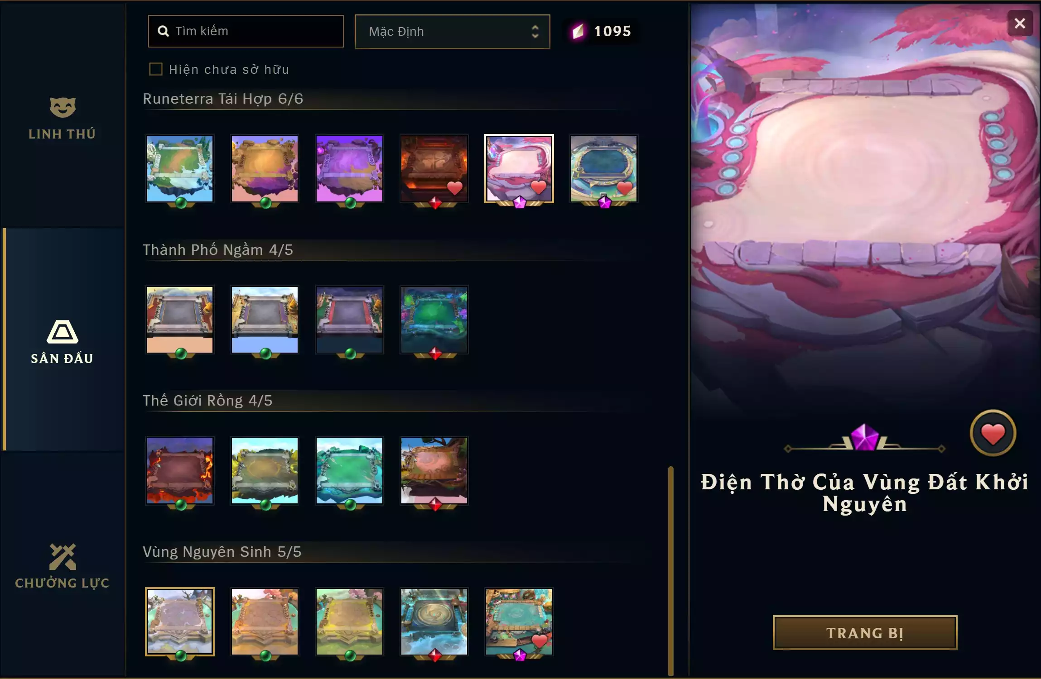Click the purple rarity gem in the preview panel
The width and height of the screenshot is (1041, 679).
pos(864,437)
